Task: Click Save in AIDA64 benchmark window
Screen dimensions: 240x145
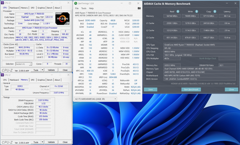Action: tap(151, 89)
